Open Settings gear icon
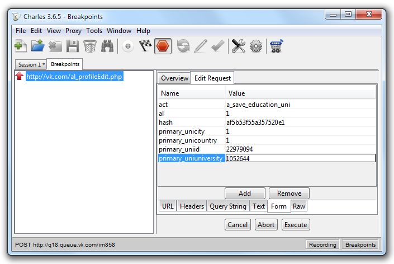The width and height of the screenshot is (394, 264). tap(256, 46)
